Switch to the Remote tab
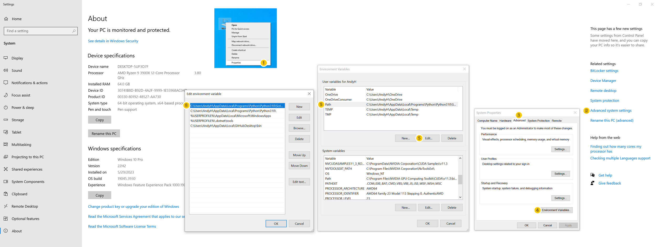 tap(557, 121)
